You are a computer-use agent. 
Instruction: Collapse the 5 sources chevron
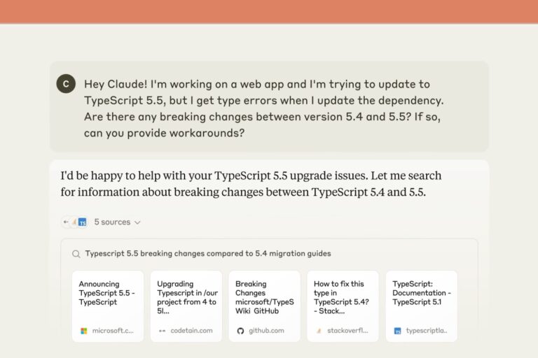pyautogui.click(x=137, y=222)
